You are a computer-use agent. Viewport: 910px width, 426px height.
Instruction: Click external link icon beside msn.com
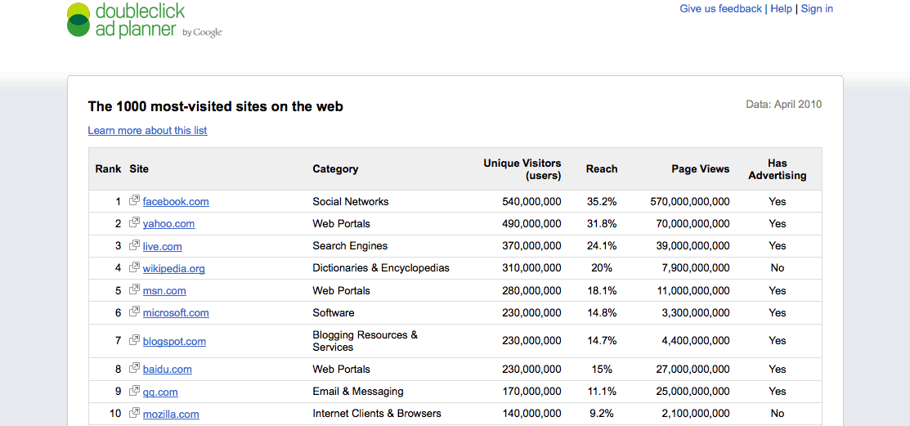tap(134, 290)
